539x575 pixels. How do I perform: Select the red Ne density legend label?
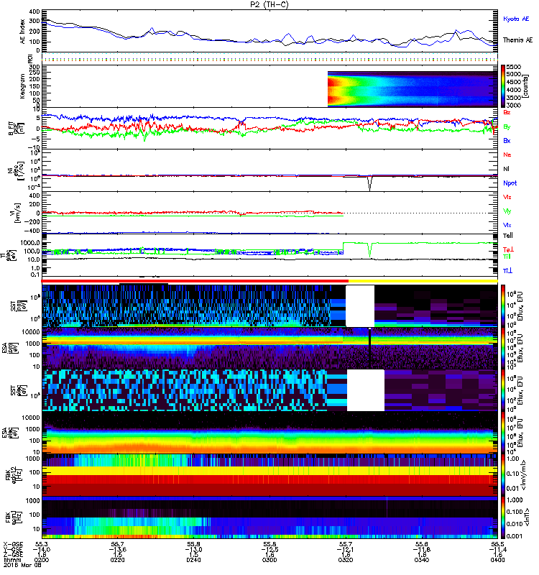pos(507,155)
